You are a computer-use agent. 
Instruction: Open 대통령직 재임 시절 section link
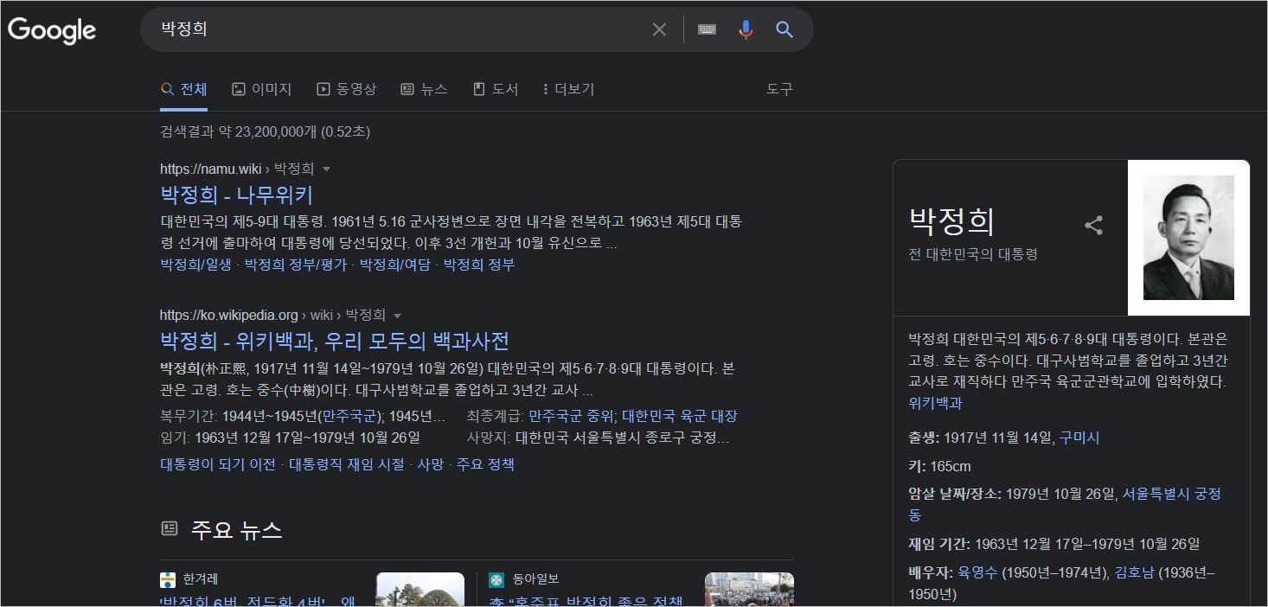(347, 464)
